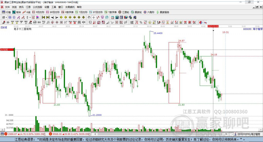Open the 交易委托 menu
This screenshot has height=142, width=263.
click(70, 7)
